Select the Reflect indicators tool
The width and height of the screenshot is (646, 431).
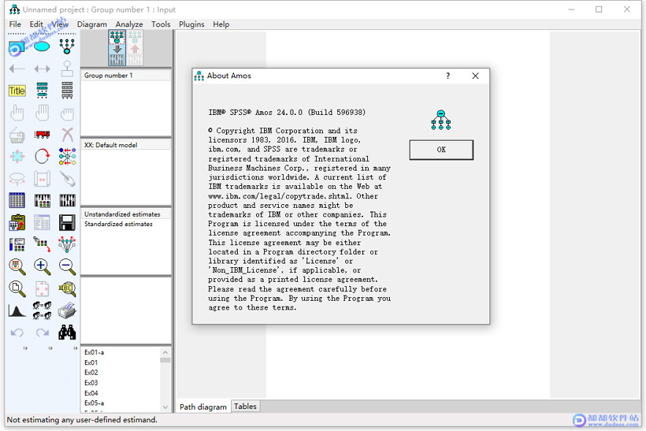(x=67, y=157)
